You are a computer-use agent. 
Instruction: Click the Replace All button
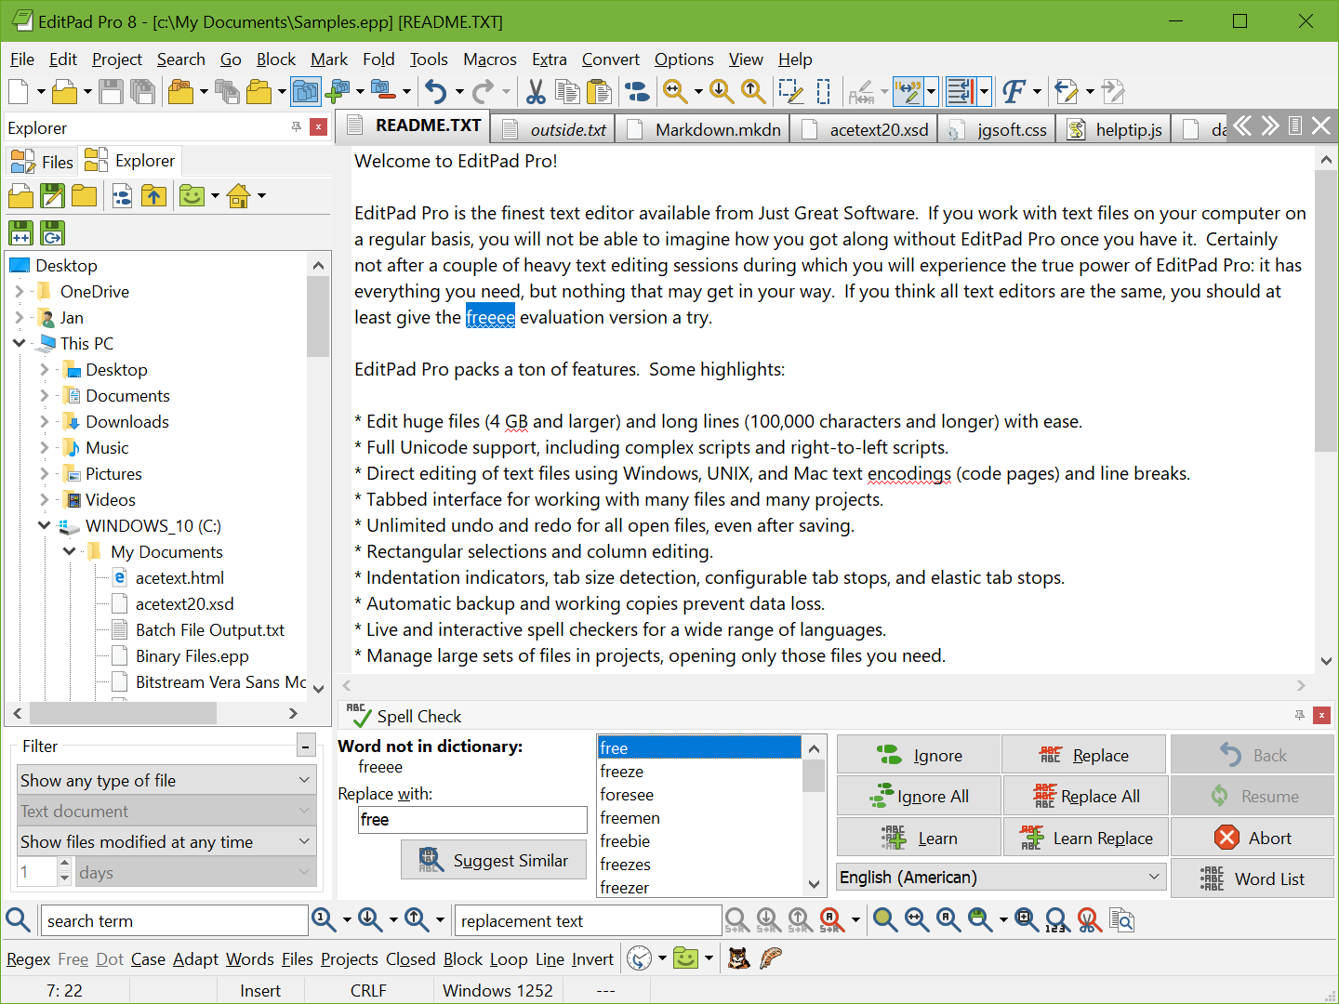coord(1085,796)
